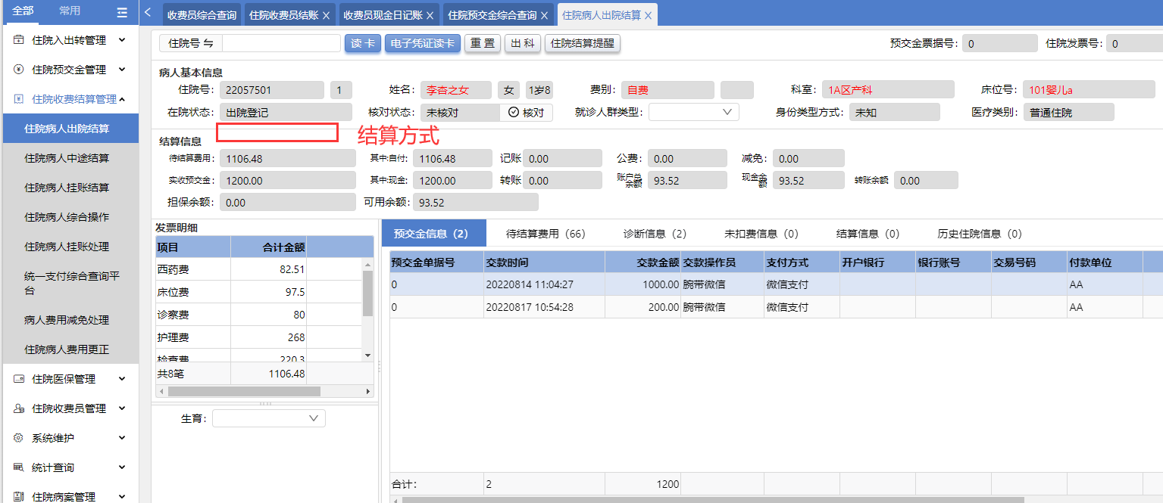Click the 读卡 button
The width and height of the screenshot is (1163, 503).
pos(363,44)
